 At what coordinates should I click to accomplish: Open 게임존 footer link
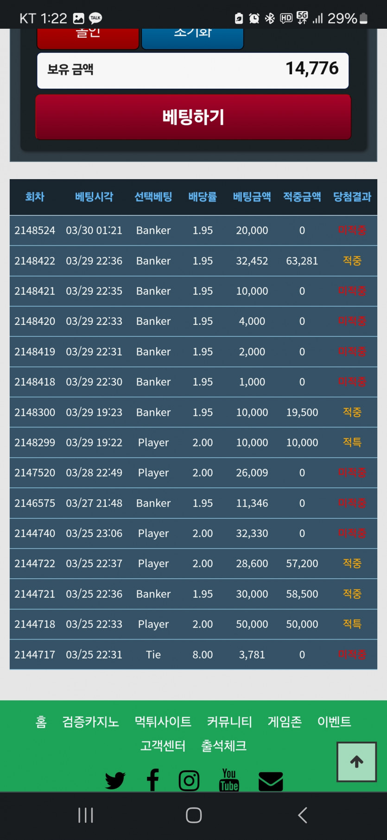click(285, 722)
